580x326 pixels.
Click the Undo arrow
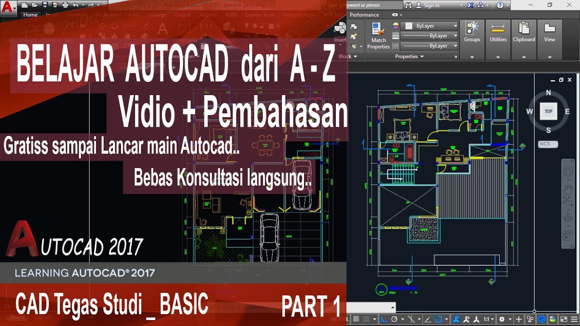pos(76,5)
